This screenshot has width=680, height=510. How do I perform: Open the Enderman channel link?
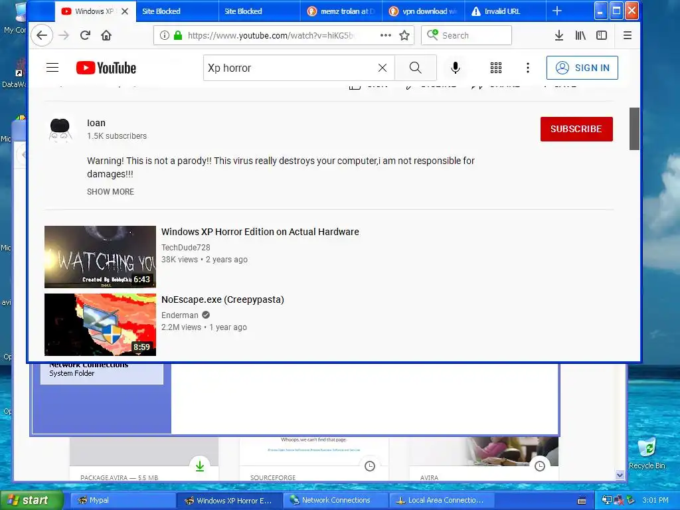click(179, 315)
